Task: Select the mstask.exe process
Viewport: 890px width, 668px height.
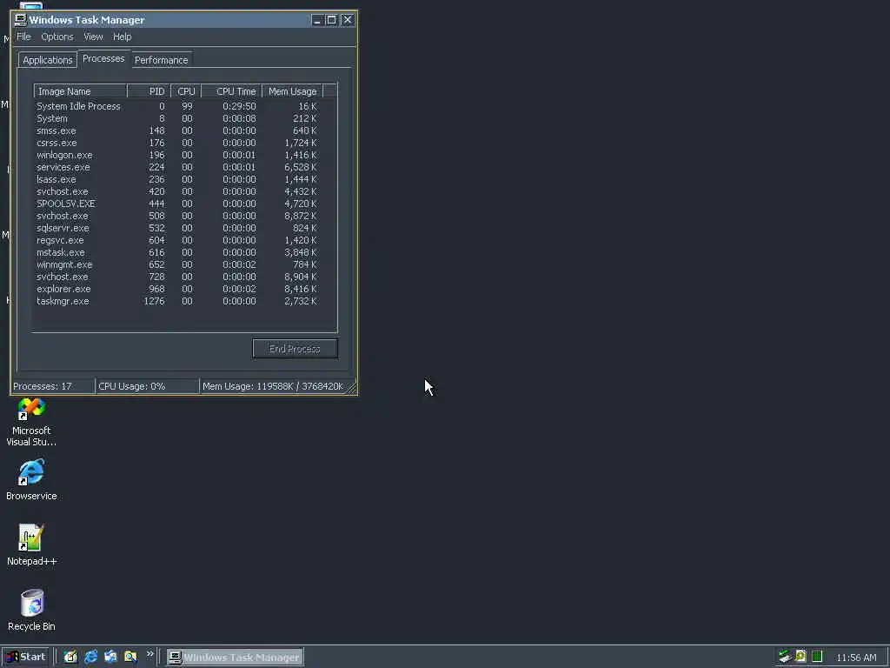Action: [177, 253]
